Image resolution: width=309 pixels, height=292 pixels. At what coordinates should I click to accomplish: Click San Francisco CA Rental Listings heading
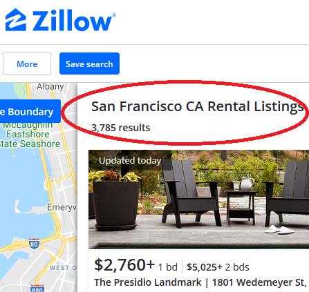(197, 106)
